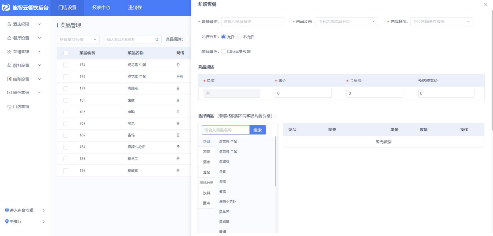Click the 套餐名称 input field

pyautogui.click(x=252, y=21)
